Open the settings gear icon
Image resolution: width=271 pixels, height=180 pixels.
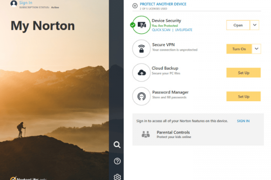pyautogui.click(x=117, y=177)
